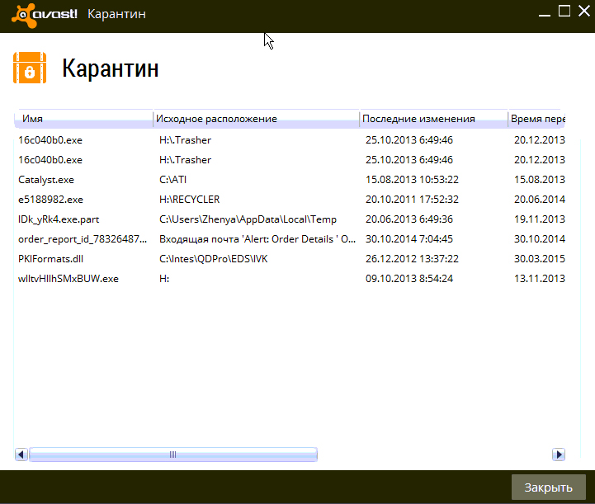
Task: Click the C:\Intes\QDPro\EDS\IVK path
Action: tap(213, 259)
